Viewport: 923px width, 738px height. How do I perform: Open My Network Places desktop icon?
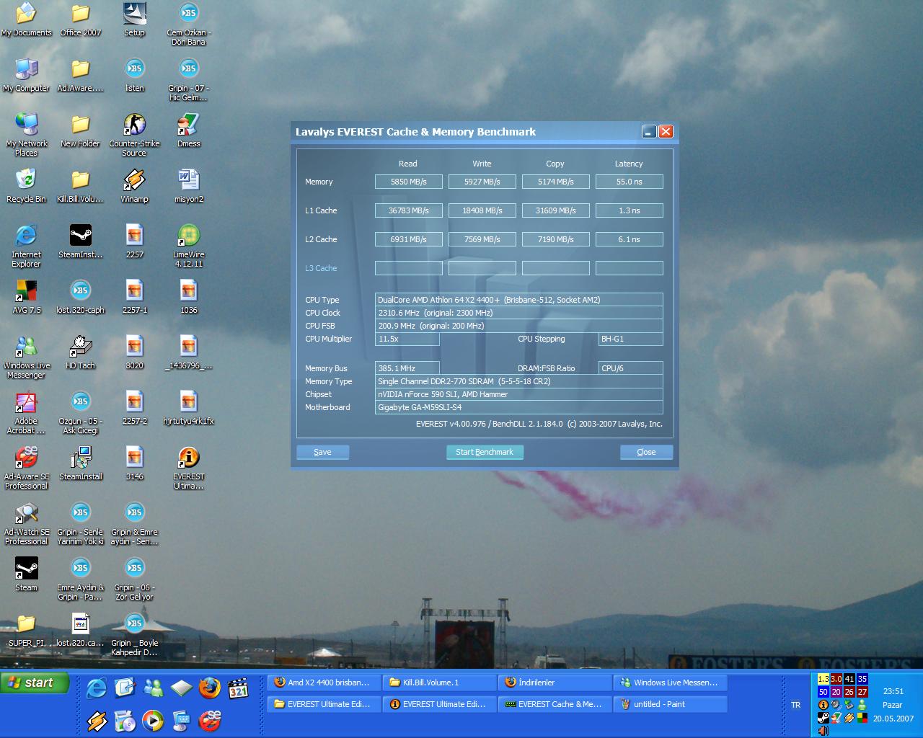point(26,135)
